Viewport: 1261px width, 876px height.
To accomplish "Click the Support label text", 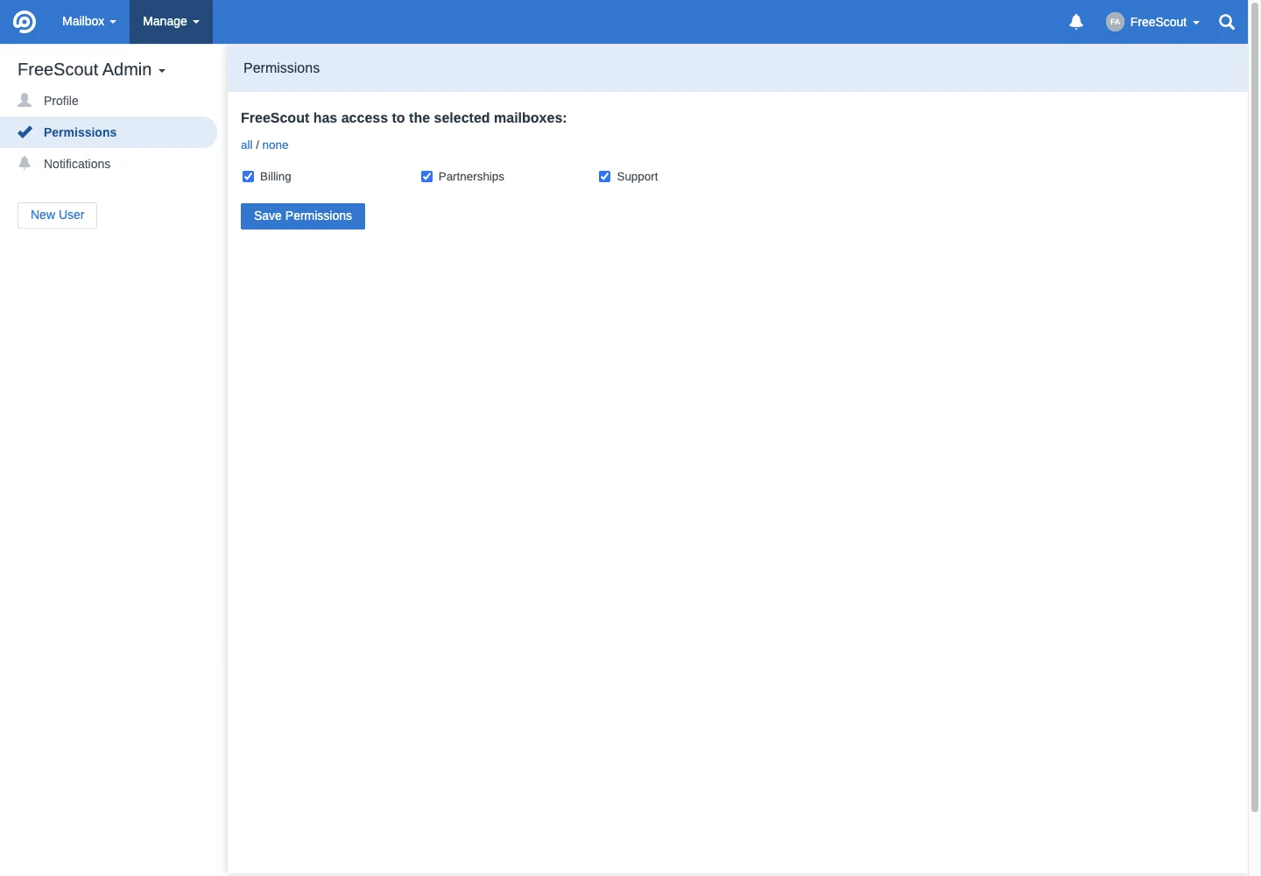I will pos(638,176).
